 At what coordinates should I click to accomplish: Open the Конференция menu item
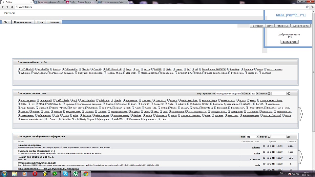23,22
